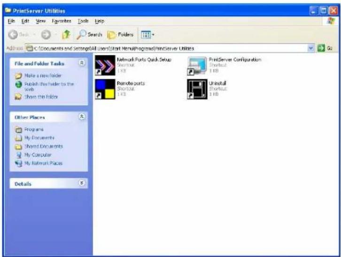This screenshot has width=341, height=257.
Task: Open Shared Documents link
Action: tap(44, 146)
